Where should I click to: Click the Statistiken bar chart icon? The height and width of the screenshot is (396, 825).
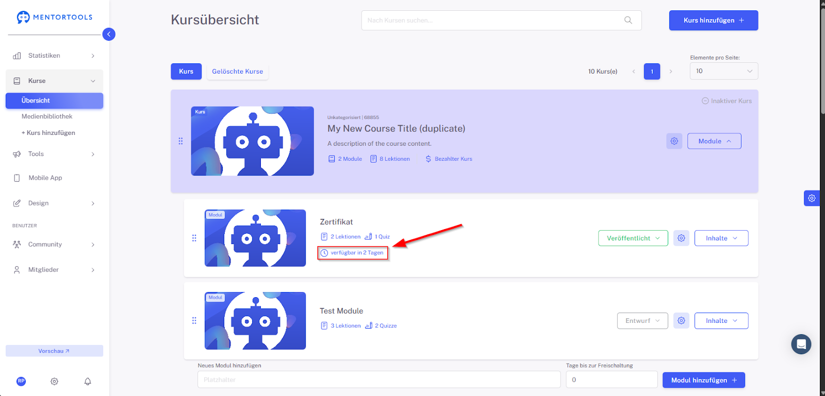(17, 56)
